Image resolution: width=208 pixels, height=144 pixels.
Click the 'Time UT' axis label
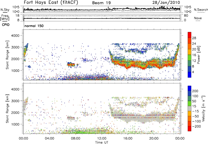tap(102, 142)
